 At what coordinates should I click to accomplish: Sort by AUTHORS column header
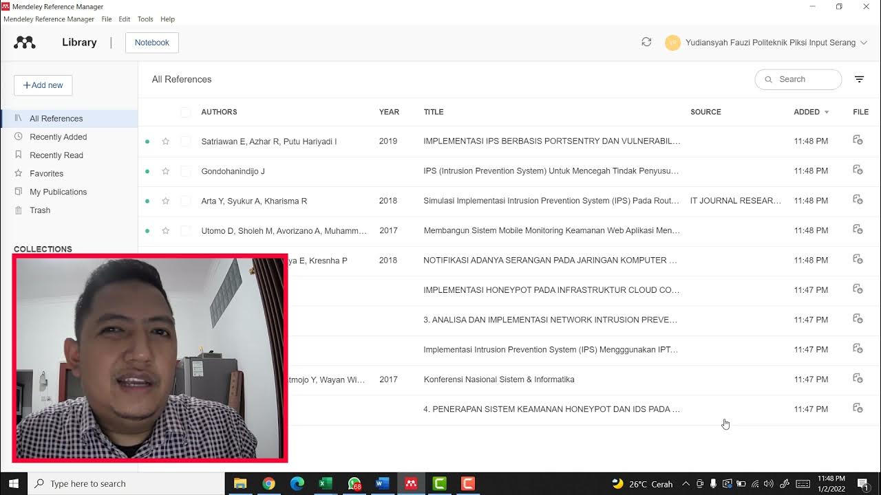click(219, 112)
